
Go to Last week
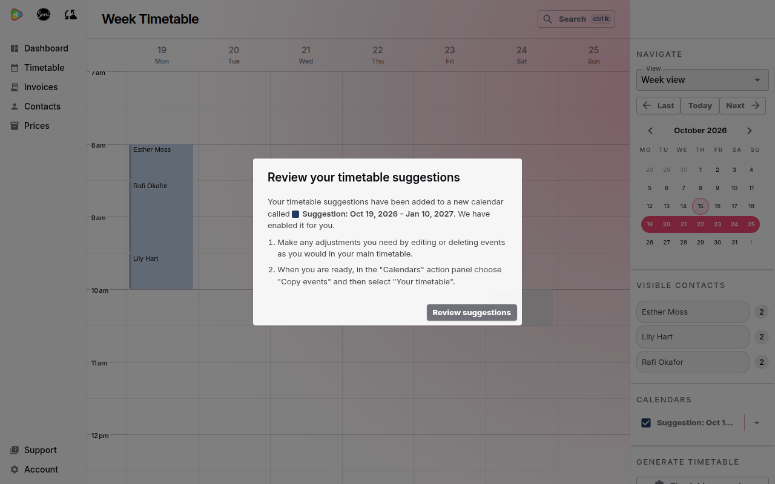[658, 105]
